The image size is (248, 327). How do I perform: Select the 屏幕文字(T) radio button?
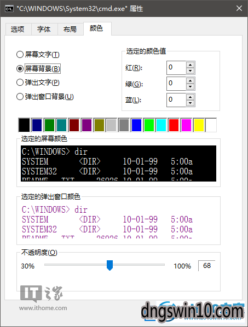38,55
